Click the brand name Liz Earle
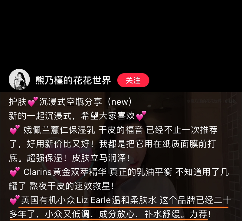Screen dimensions: 242x221 (x=93, y=200)
